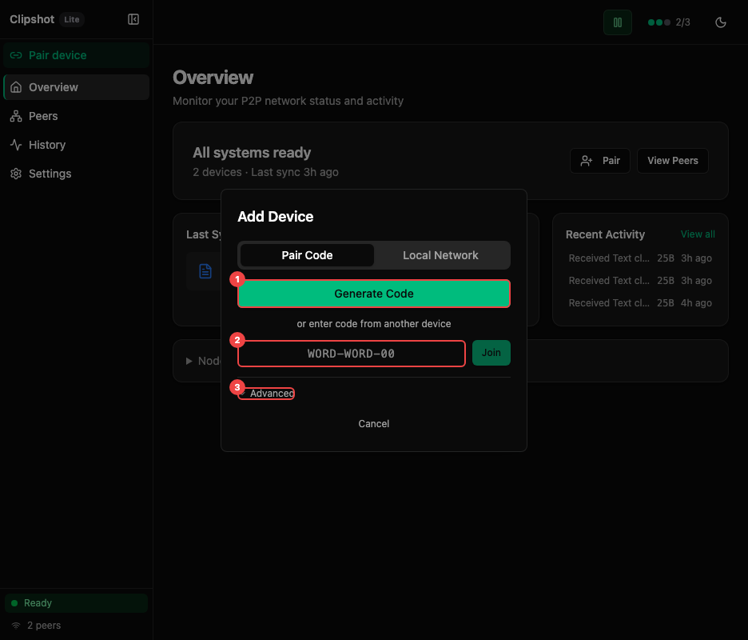Screen dimensions: 748x640
Task: Pause syncing with the pause button
Action: [617, 22]
